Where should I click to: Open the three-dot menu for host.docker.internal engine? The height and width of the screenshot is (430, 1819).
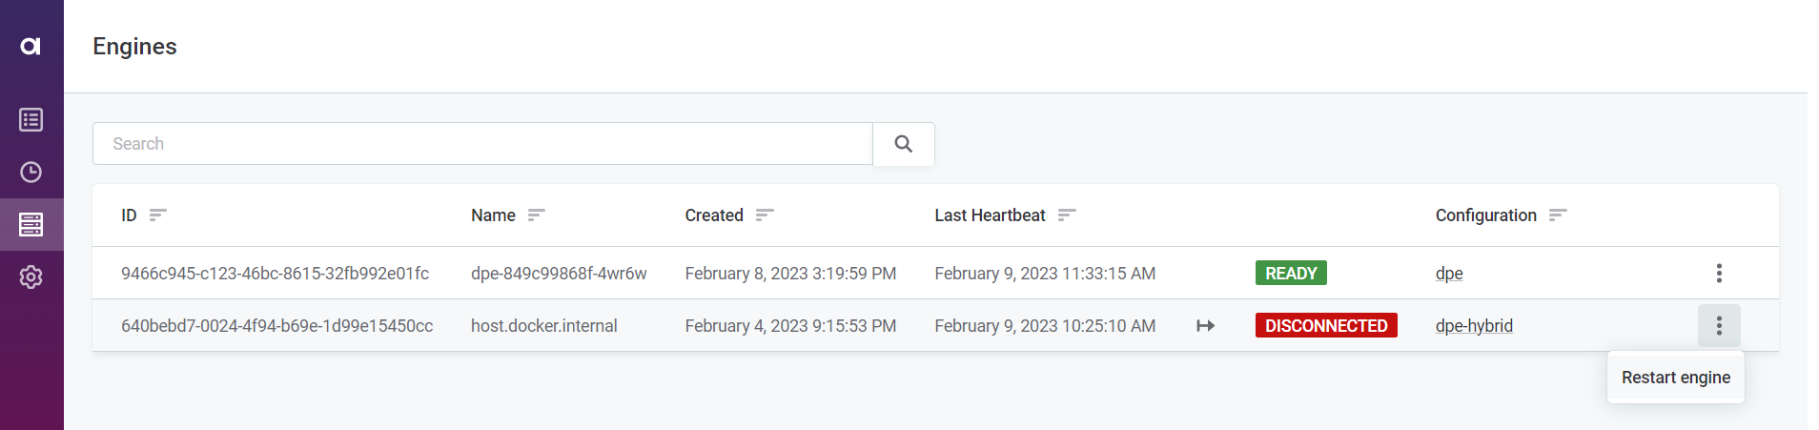tap(1718, 326)
